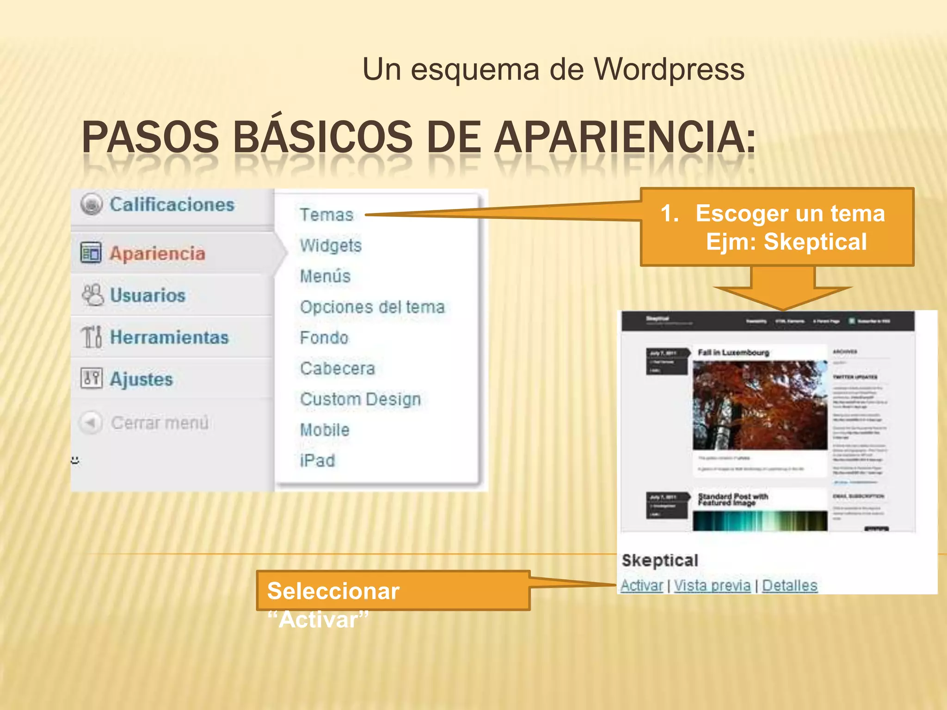The width and height of the screenshot is (947, 710).
Task: Click the Detalles link
Action: (790, 585)
